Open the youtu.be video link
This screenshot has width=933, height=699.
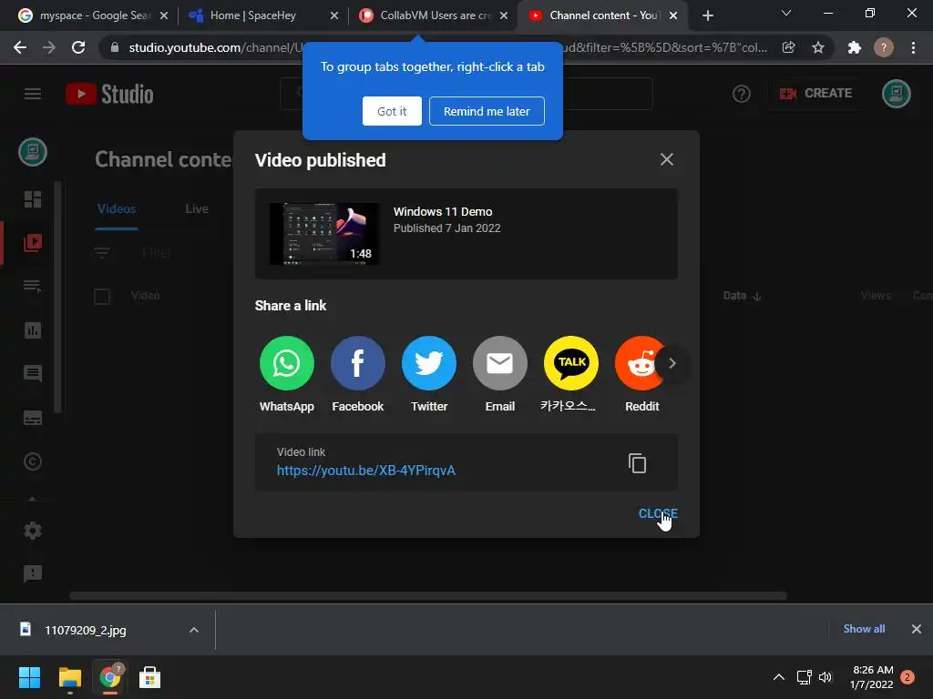(x=366, y=471)
